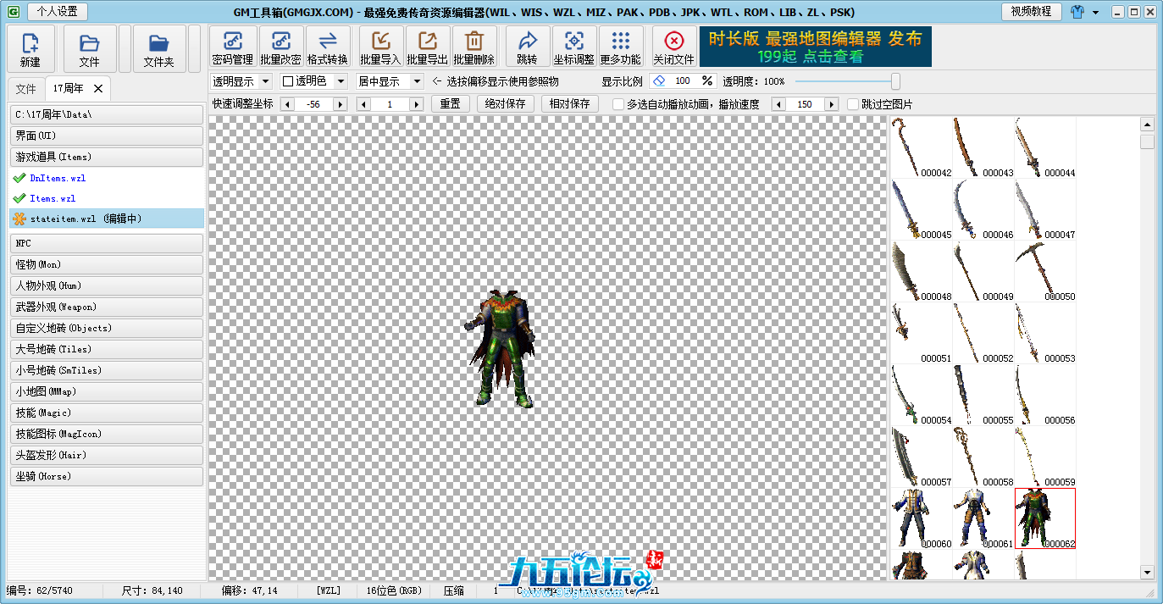The height and width of the screenshot is (604, 1163).
Task: Open 密码管理 password management tool
Action: 232,47
